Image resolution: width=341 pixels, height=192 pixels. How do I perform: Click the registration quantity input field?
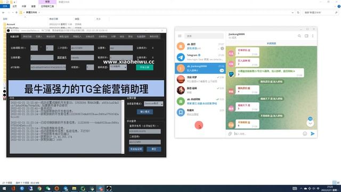coord(42,58)
